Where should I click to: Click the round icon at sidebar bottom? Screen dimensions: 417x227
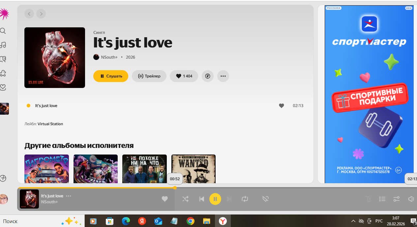(3, 178)
